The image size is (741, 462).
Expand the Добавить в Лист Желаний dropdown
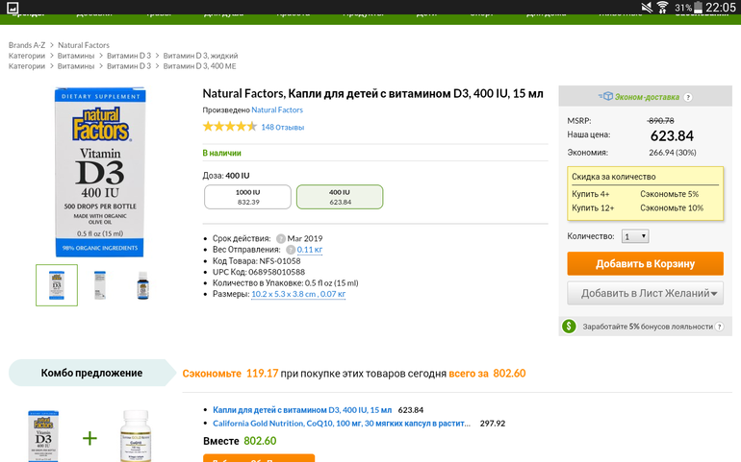coord(715,293)
